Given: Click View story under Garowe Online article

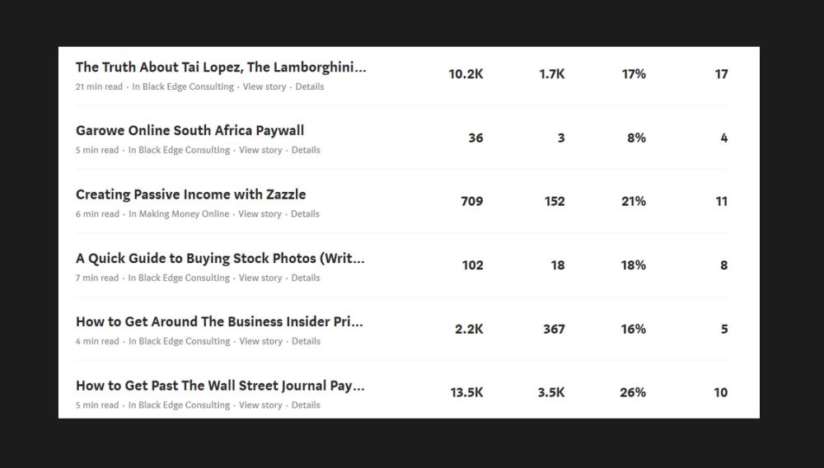Looking at the screenshot, I should (x=260, y=150).
